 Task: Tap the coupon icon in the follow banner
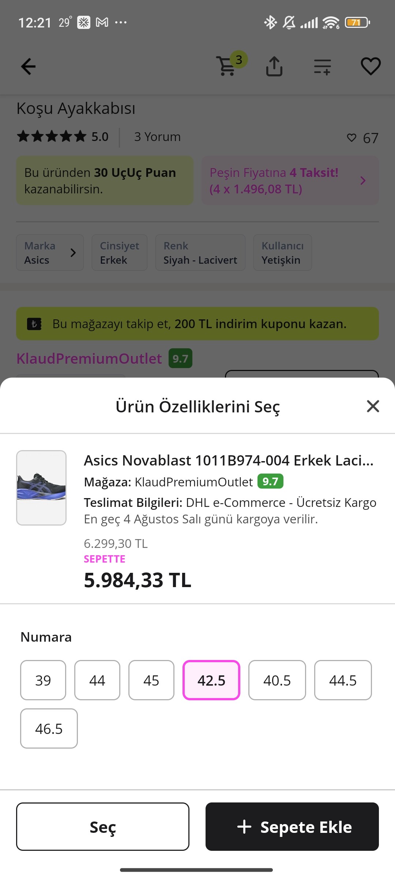click(x=34, y=324)
